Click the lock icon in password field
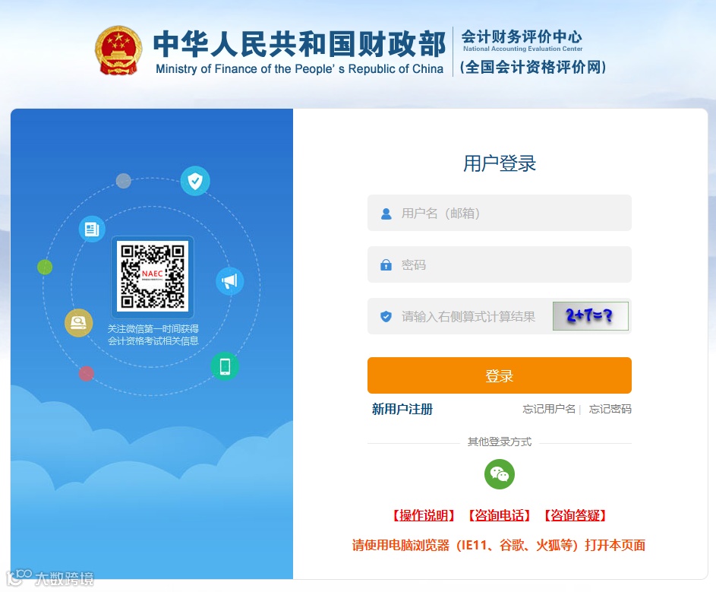Viewport: 716px width, 592px height. (x=386, y=265)
